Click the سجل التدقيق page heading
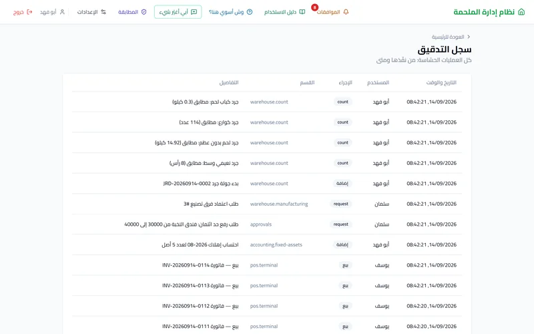The image size is (534, 334). pos(445,49)
